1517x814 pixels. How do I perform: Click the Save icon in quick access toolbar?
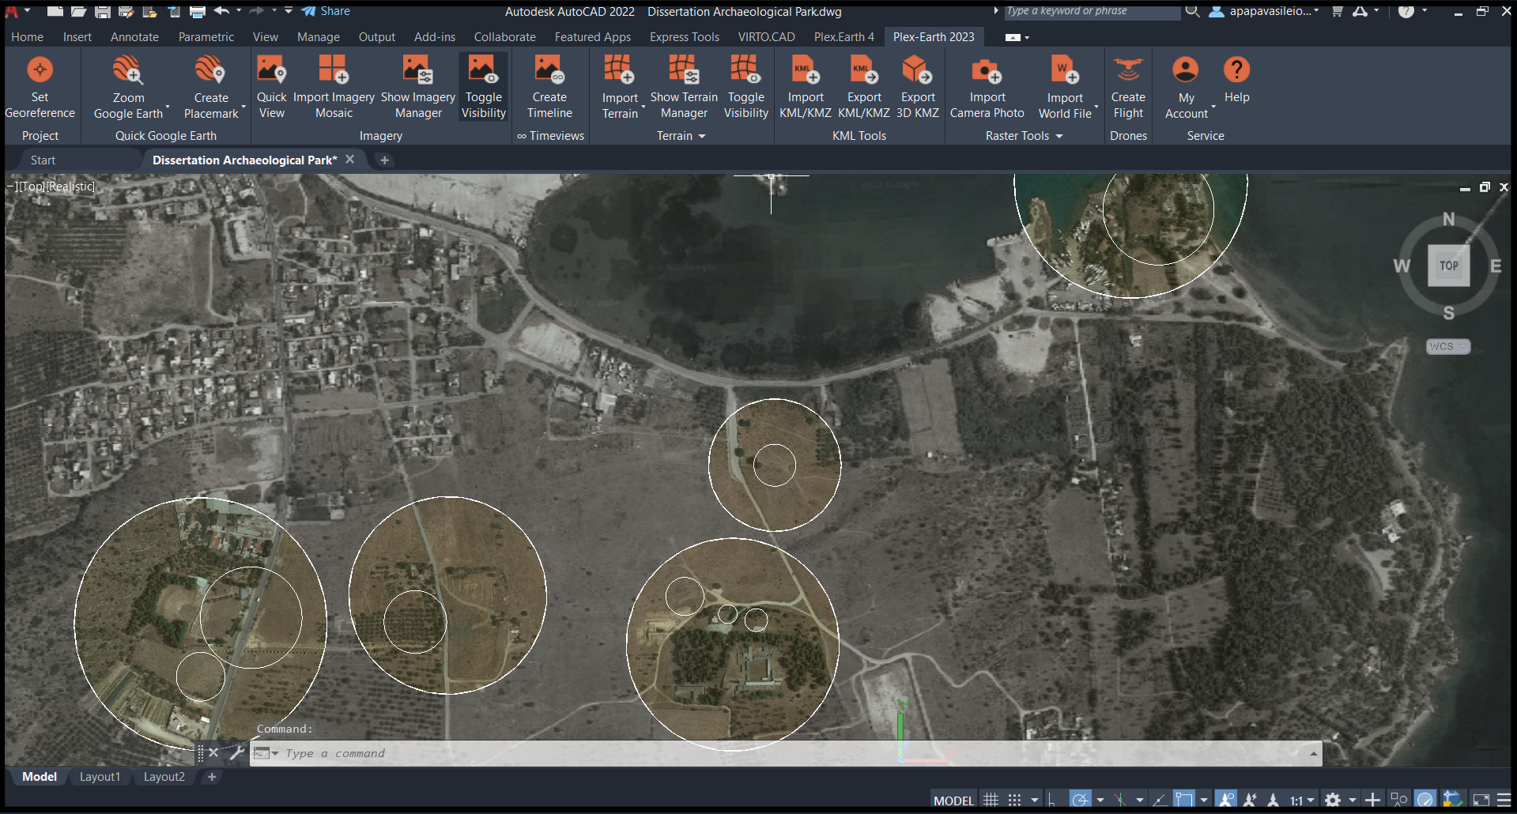point(102,11)
